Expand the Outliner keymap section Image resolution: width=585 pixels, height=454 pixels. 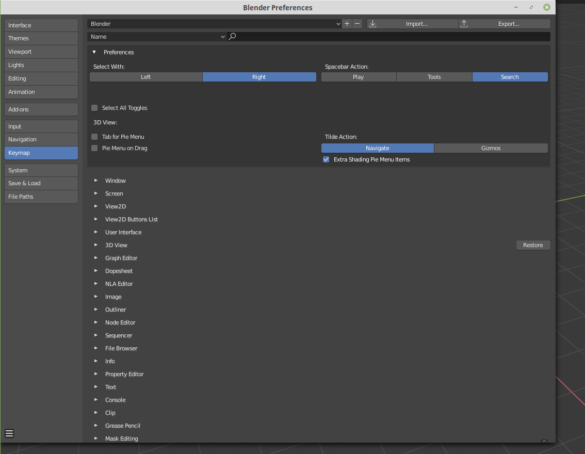(x=96, y=310)
